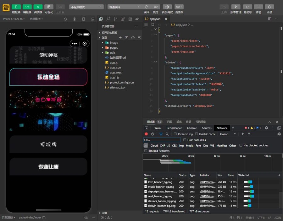This screenshot has width=283, height=221.
Task: Open 小程序模式 mode dropdown
Action: pos(86,7)
